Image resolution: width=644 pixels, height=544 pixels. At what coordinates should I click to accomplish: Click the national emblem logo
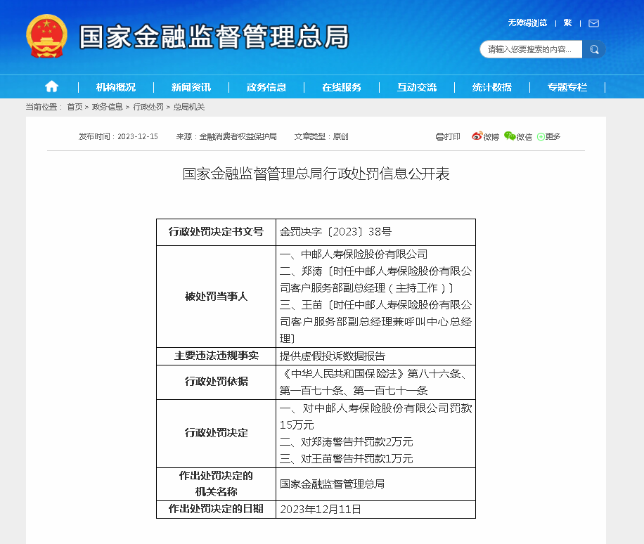coord(46,36)
